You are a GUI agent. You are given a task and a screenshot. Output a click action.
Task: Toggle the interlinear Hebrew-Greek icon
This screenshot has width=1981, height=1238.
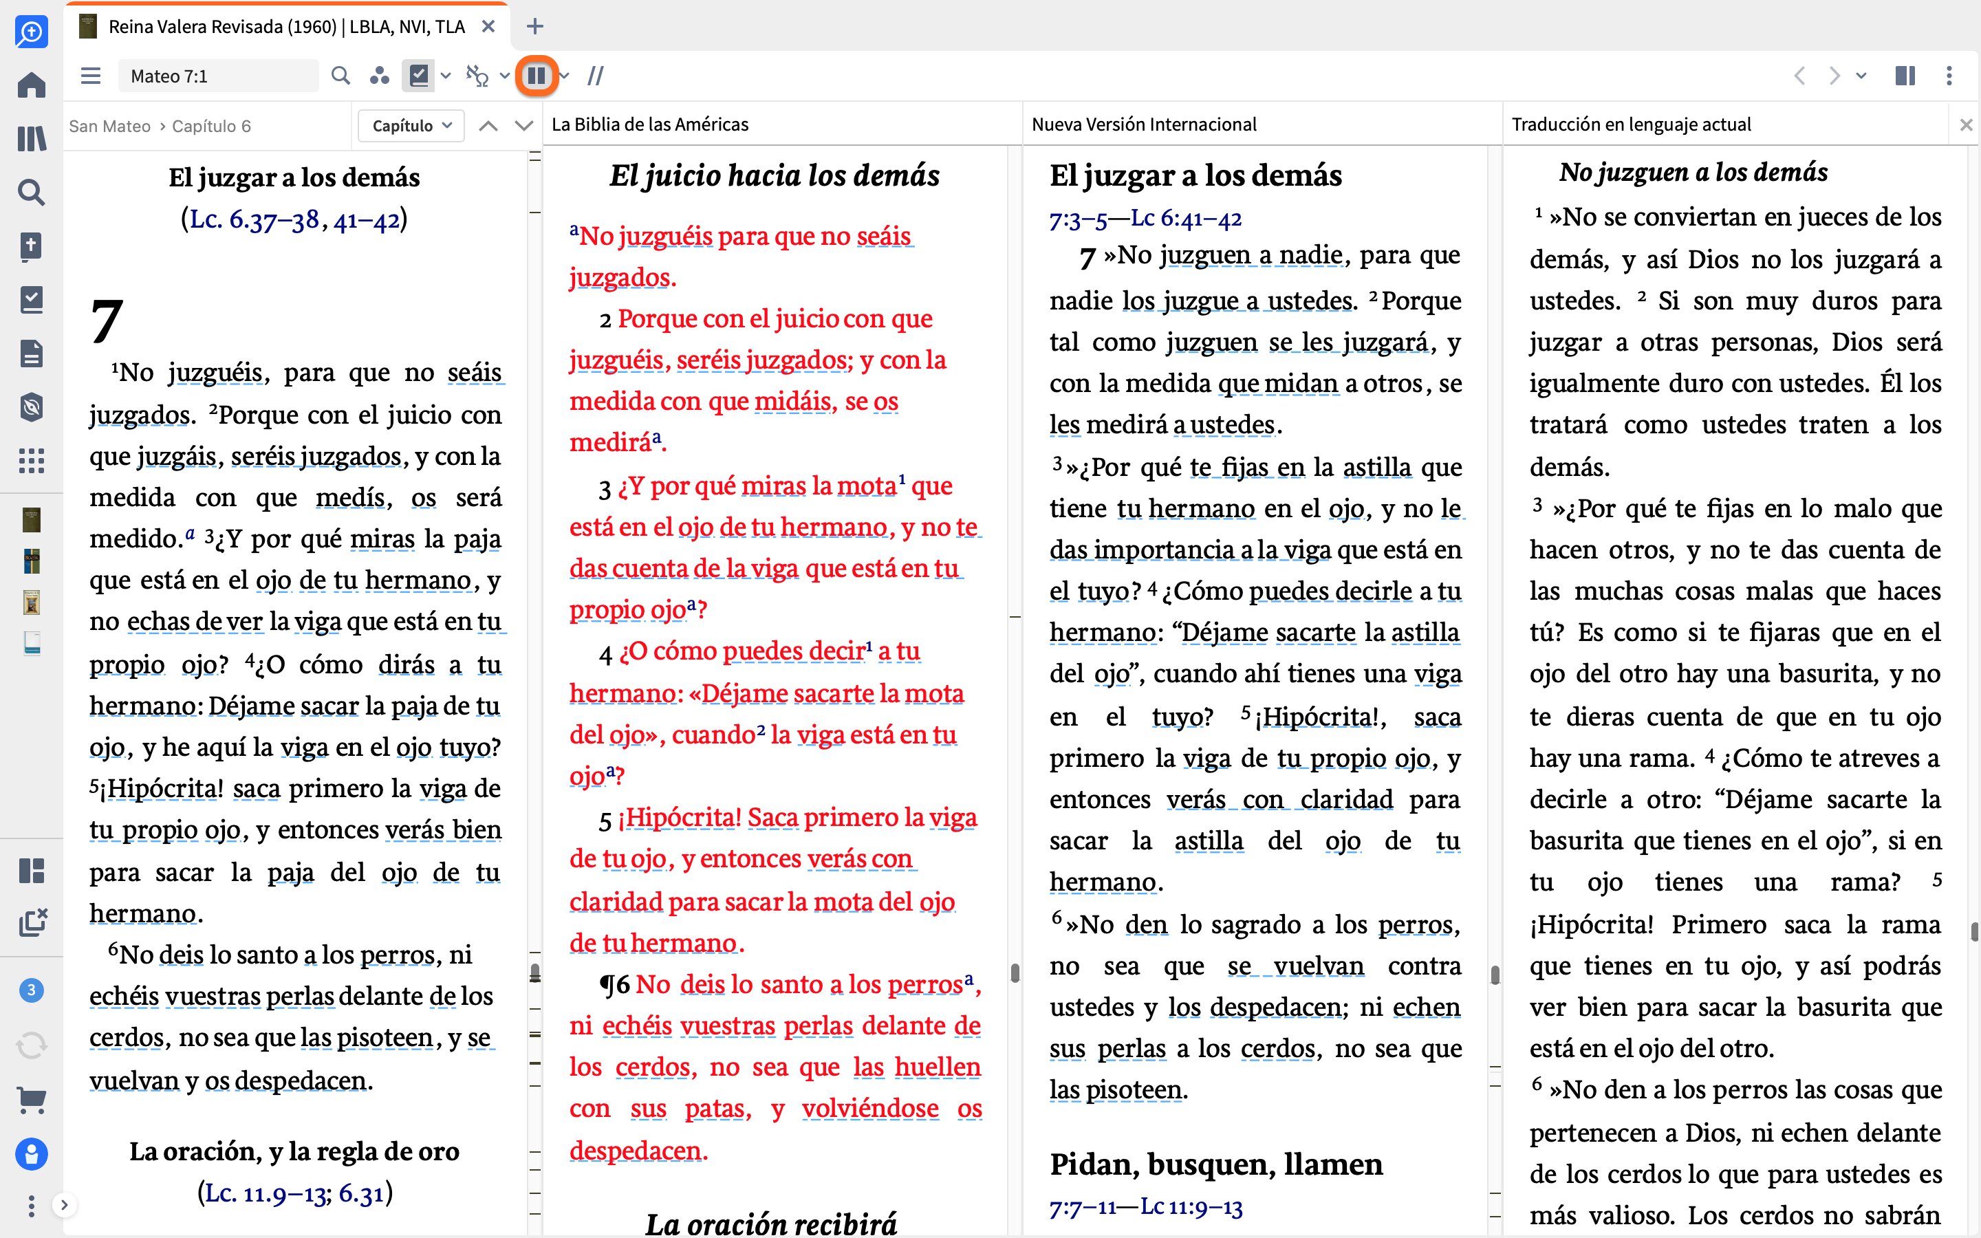pos(477,76)
